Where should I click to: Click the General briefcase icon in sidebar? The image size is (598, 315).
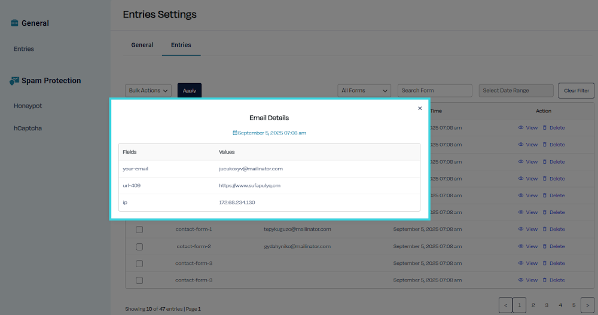pos(14,23)
